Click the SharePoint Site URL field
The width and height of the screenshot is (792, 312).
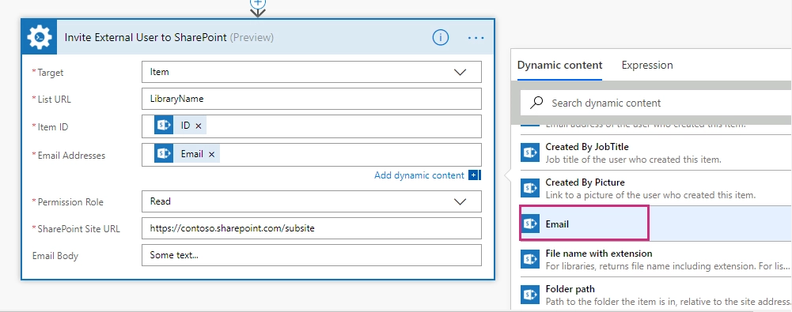click(312, 228)
